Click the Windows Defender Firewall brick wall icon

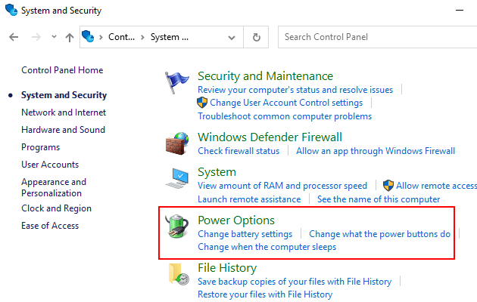[x=177, y=143]
